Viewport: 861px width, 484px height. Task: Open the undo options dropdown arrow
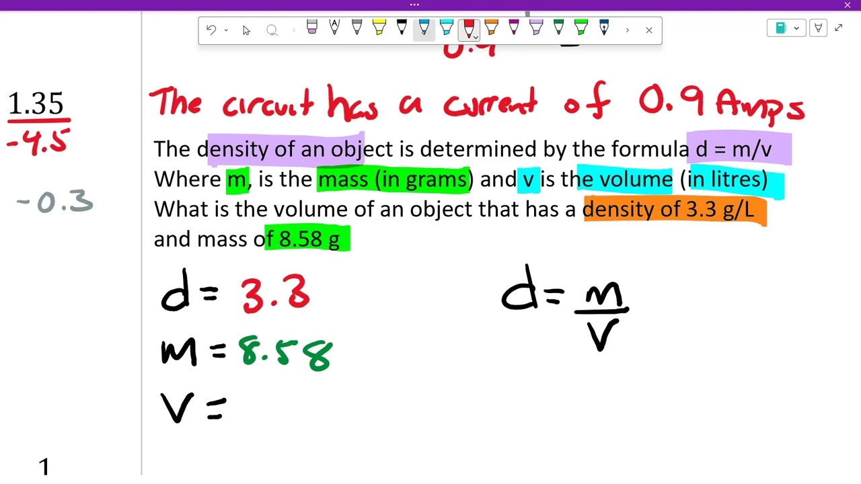point(226,30)
